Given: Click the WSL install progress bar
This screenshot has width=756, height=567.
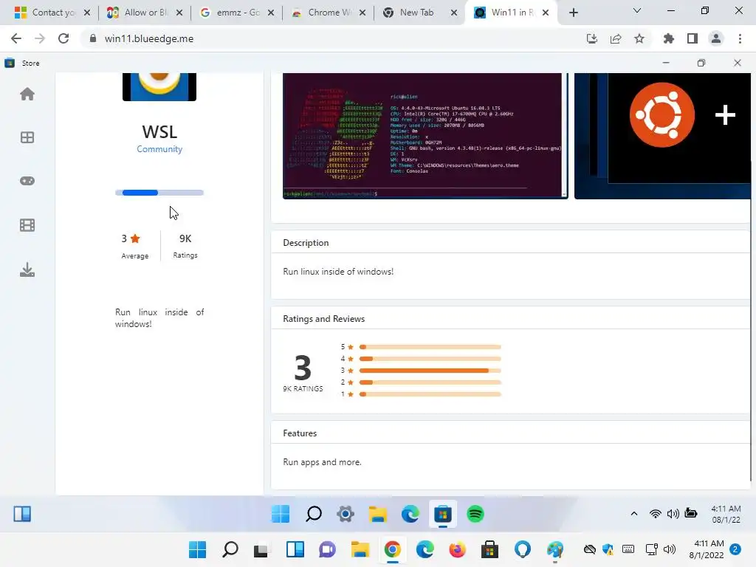Looking at the screenshot, I should [159, 193].
